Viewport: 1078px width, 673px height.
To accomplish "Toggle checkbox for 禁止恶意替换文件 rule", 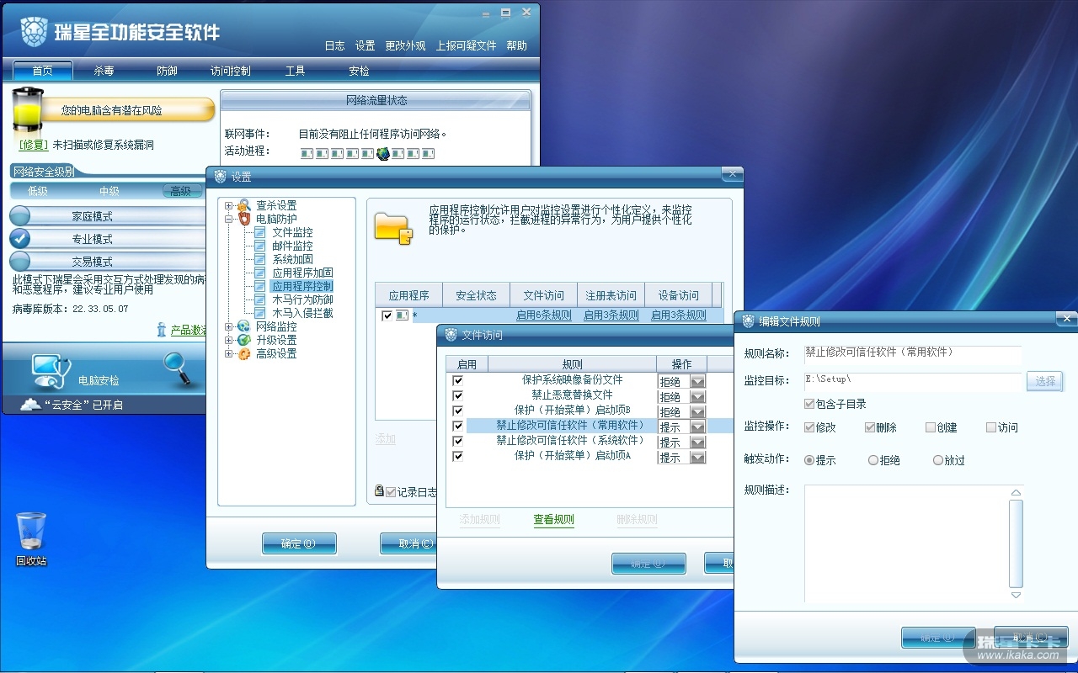I will pyautogui.click(x=457, y=395).
